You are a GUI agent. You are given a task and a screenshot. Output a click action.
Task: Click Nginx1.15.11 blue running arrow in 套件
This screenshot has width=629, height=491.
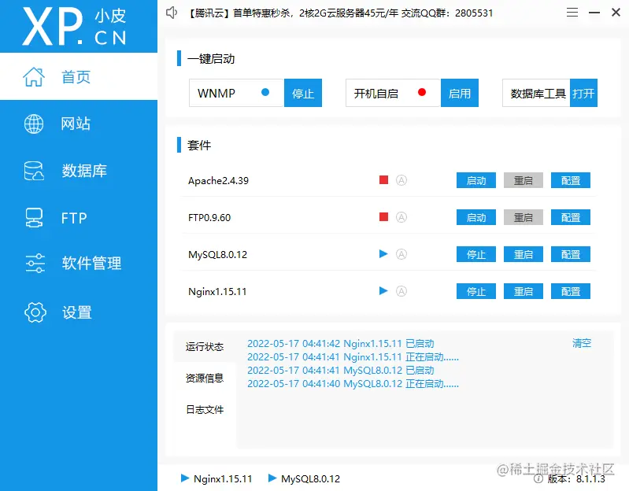tap(383, 290)
